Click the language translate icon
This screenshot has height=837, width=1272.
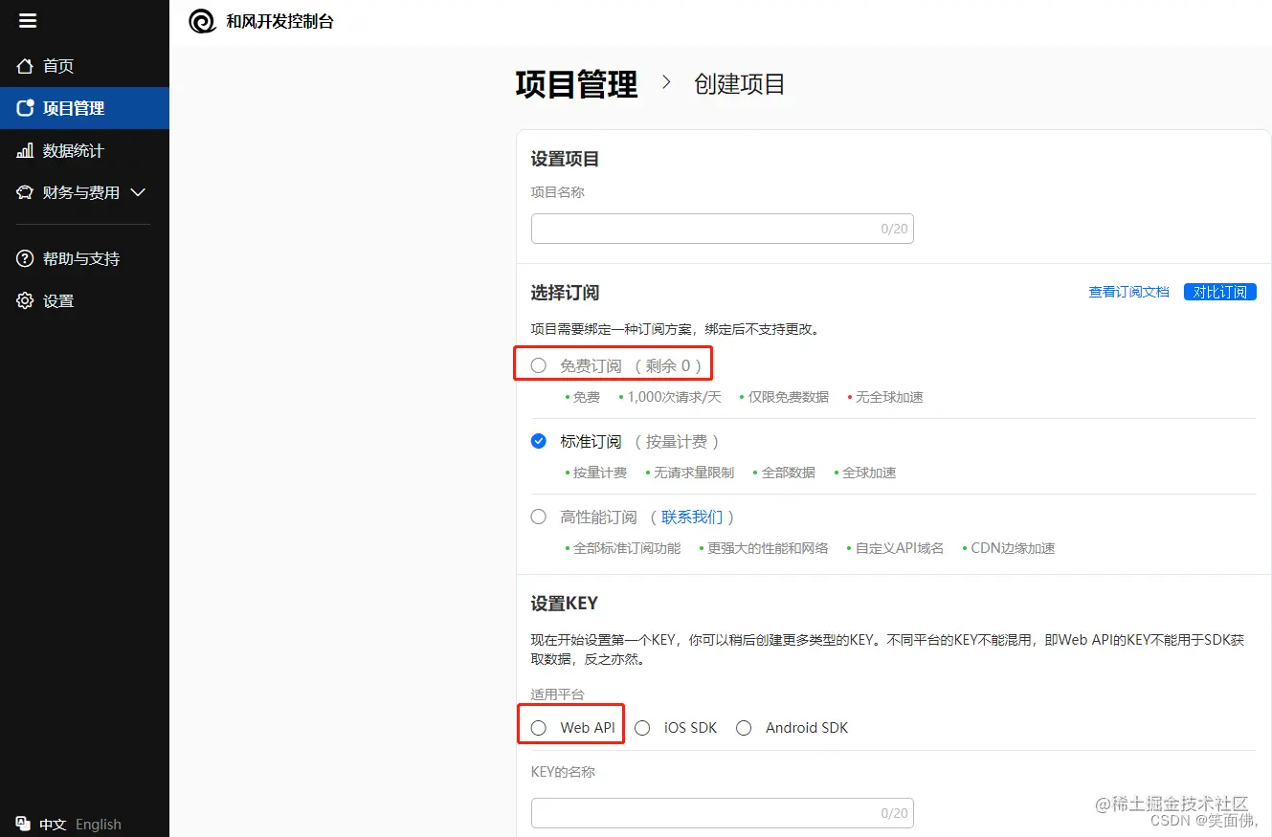(23, 824)
